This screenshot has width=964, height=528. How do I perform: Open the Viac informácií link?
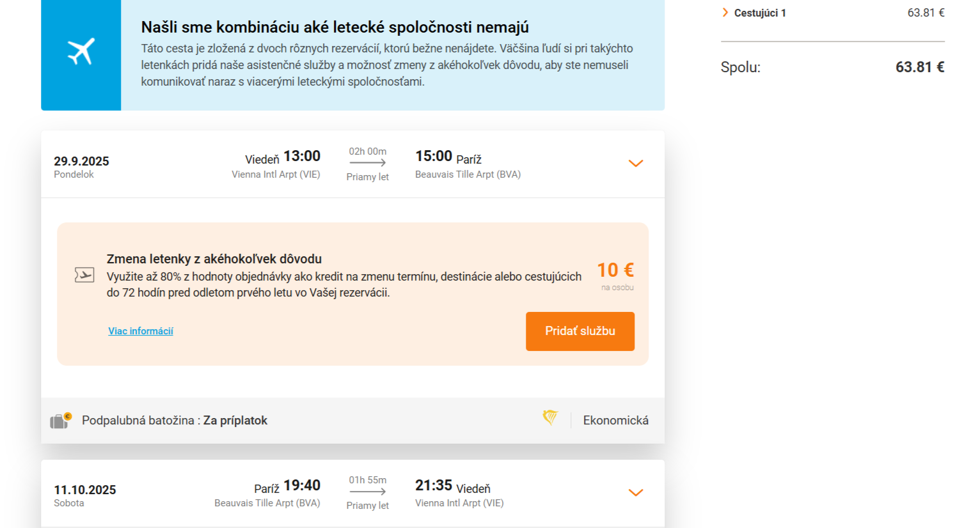(141, 331)
